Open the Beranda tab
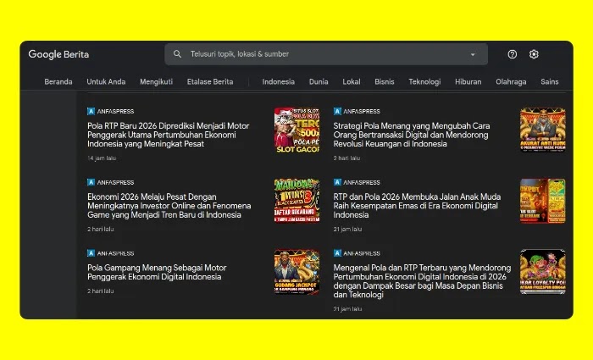 point(58,81)
